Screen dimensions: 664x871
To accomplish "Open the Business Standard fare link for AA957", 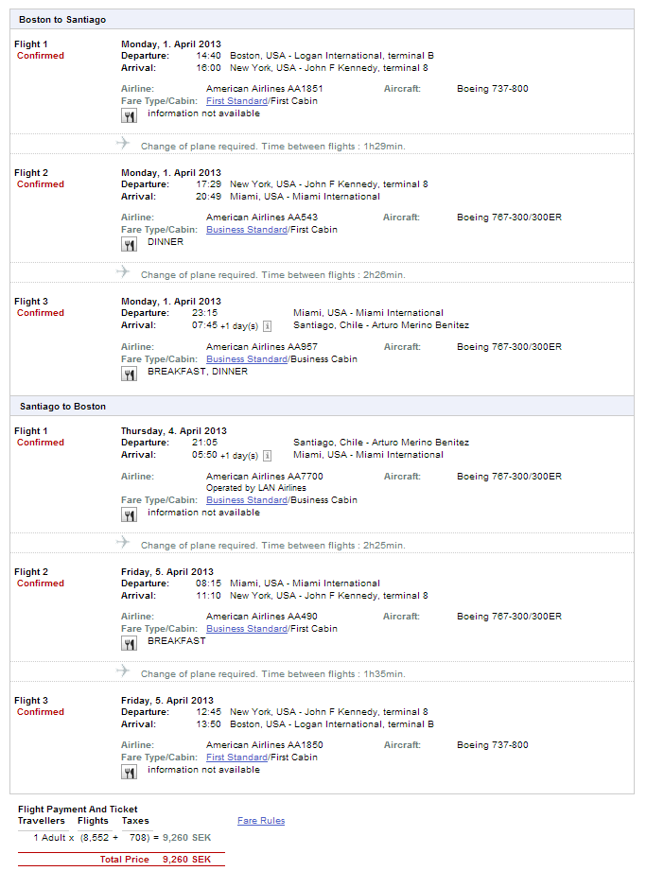I will [x=247, y=359].
